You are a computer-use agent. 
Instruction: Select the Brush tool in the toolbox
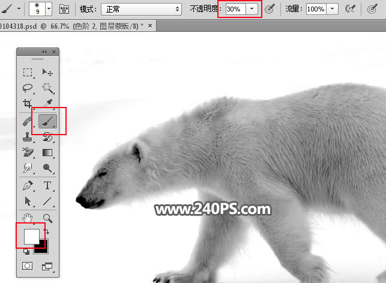coord(47,121)
